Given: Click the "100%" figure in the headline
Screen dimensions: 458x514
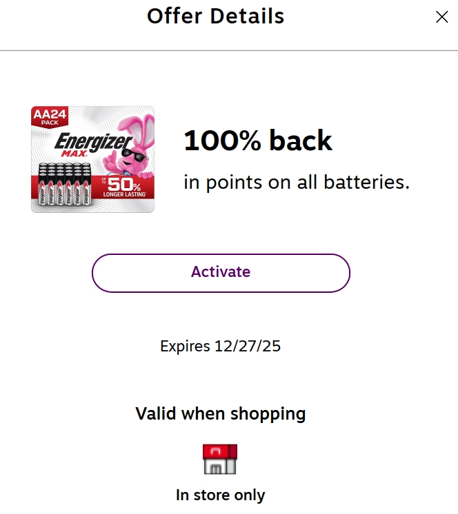Looking at the screenshot, I should click(x=223, y=141).
